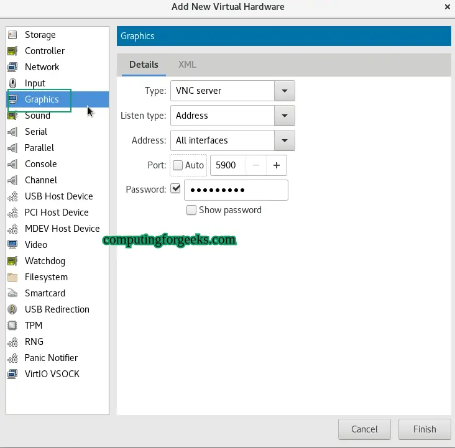The height and width of the screenshot is (448, 455).
Task: Decrease port with minus button
Action: [x=256, y=165]
